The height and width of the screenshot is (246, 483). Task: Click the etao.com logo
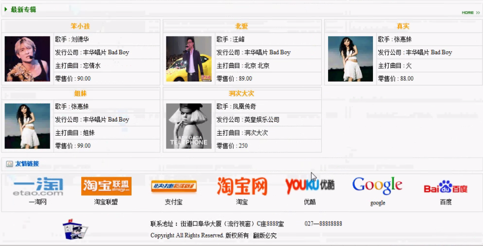pyautogui.click(x=38, y=186)
